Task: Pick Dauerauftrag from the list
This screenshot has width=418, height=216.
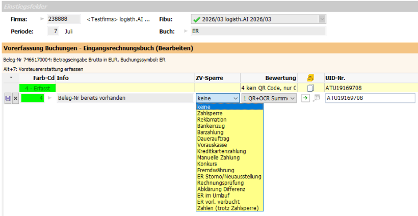Action: pos(230,139)
